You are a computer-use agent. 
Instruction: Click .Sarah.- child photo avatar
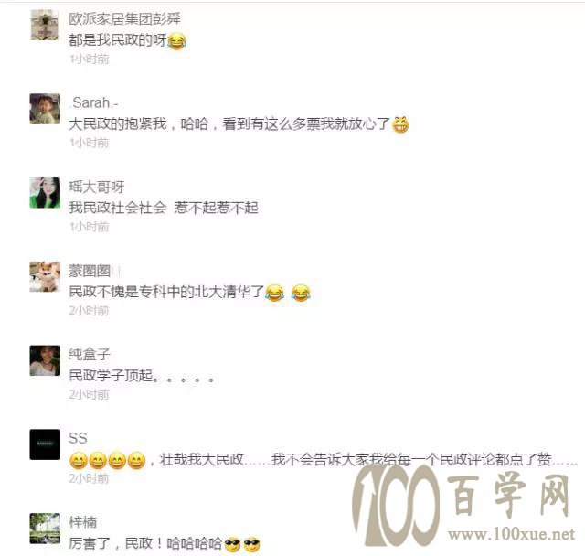pyautogui.click(x=45, y=109)
